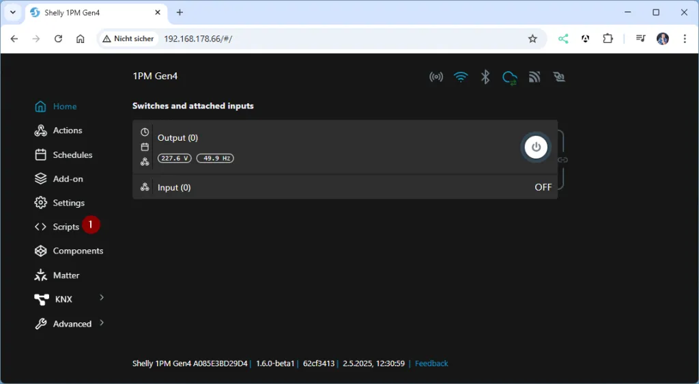
Task: Click the cloud connection status icon
Action: point(509,77)
